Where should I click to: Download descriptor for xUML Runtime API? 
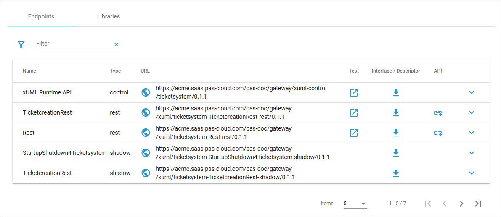tap(395, 92)
